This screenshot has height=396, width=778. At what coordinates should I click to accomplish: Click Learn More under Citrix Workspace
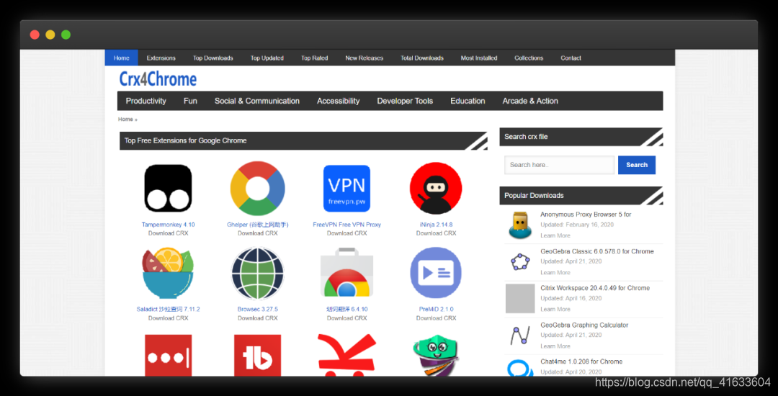[555, 310]
